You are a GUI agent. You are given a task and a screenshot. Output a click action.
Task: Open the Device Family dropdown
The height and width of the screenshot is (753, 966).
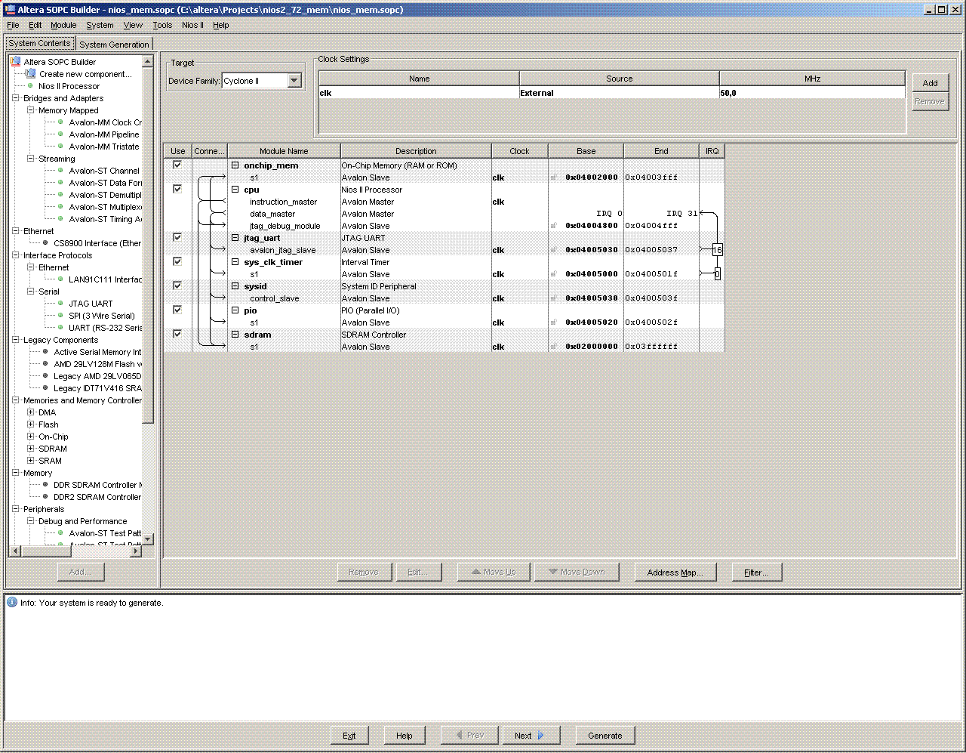coord(294,81)
